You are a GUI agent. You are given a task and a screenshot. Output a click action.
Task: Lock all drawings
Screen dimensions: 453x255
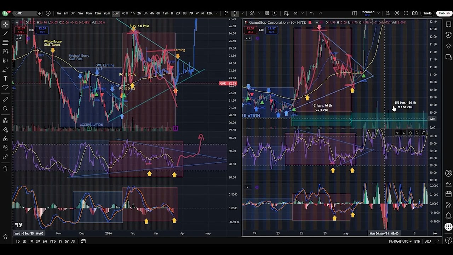5,138
